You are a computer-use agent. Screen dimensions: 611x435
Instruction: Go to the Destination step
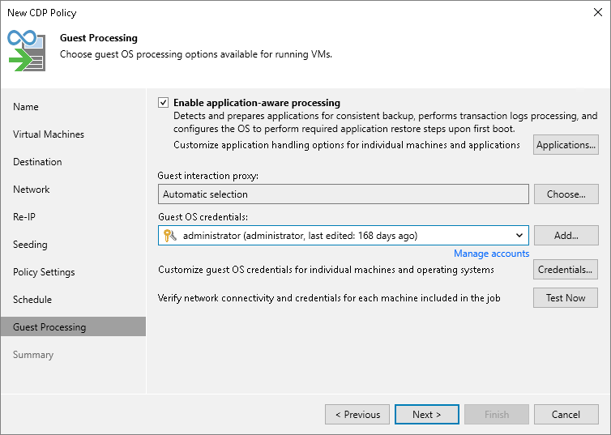pos(37,162)
